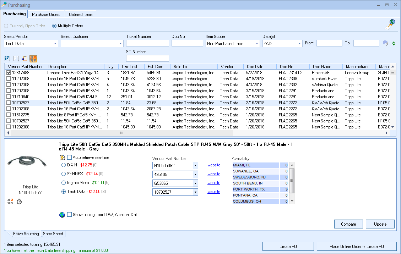Click the Update button
The width and height of the screenshot is (401, 254).
pyautogui.click(x=380, y=224)
